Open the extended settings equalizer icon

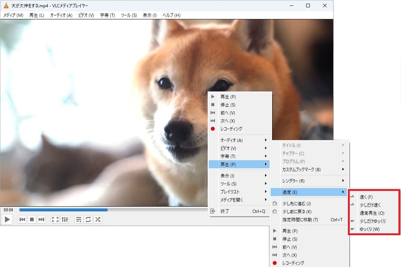coord(65,219)
